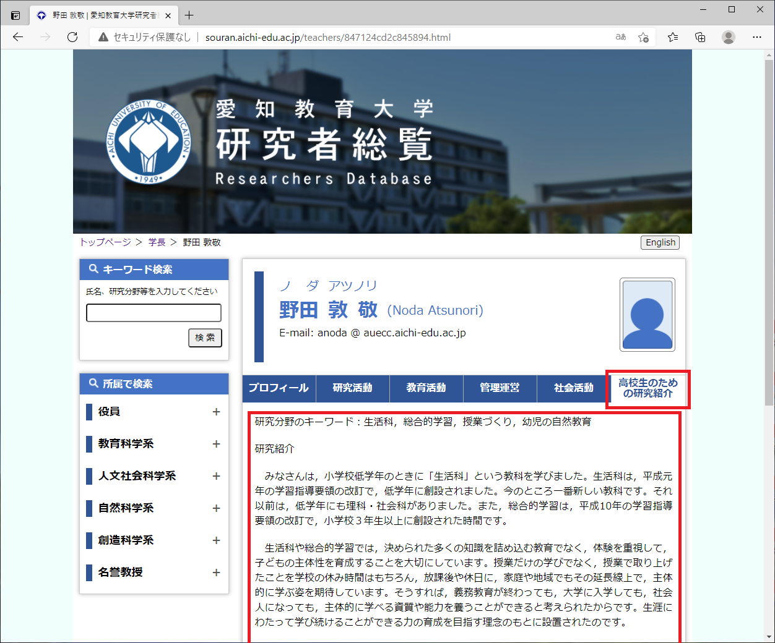Add this page to favorites
The image size is (775, 643).
pos(644,37)
